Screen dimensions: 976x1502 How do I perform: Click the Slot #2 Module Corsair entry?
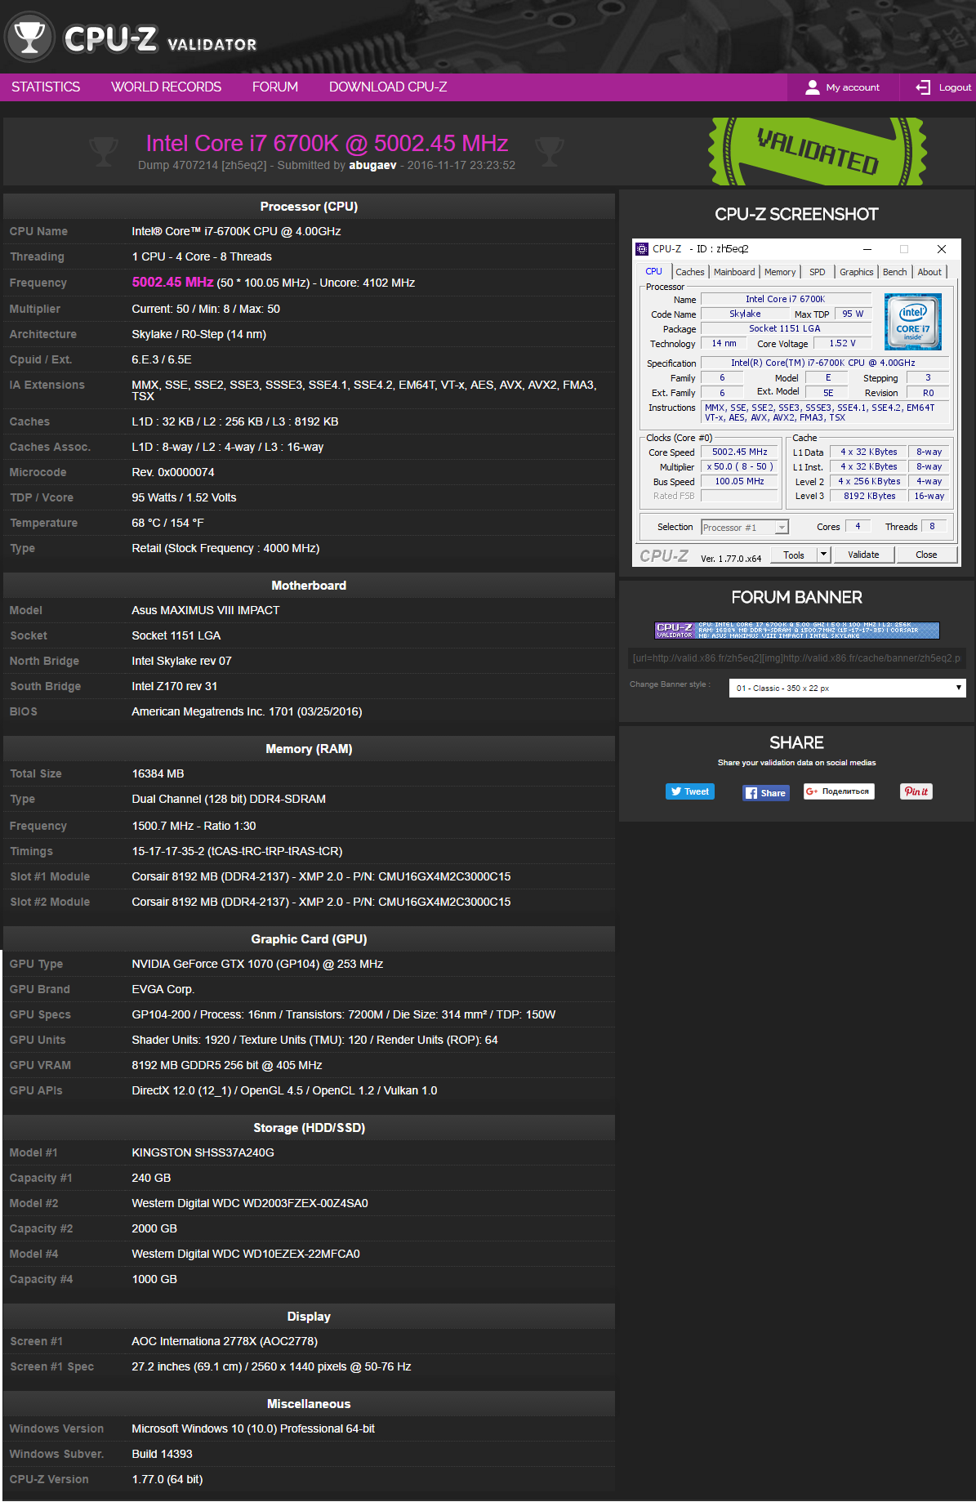321,902
